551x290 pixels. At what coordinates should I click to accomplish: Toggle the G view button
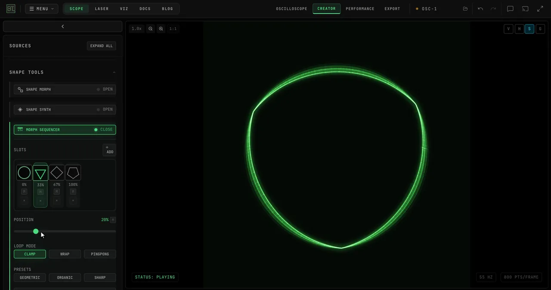pyautogui.click(x=540, y=29)
